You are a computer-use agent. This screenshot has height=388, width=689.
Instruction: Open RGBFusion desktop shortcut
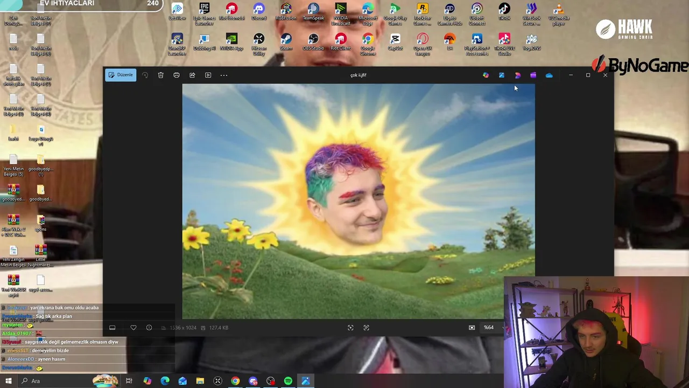(286, 12)
